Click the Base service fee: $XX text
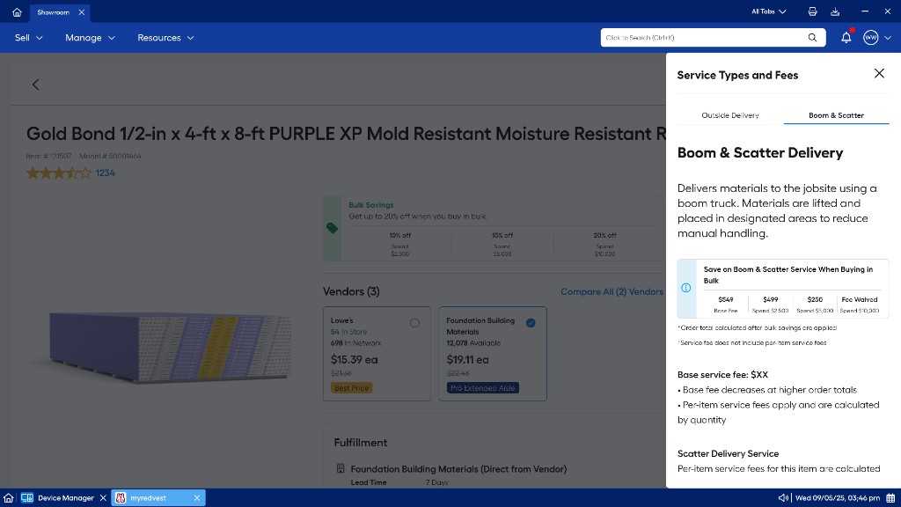The width and height of the screenshot is (901, 507). coord(722,374)
